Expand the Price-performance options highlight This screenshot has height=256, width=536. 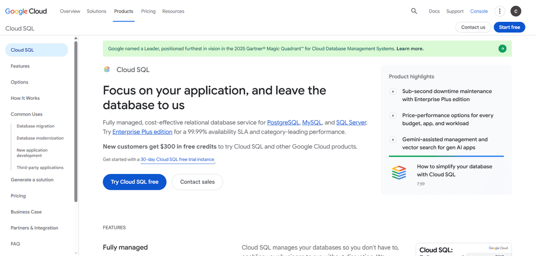pos(393,115)
